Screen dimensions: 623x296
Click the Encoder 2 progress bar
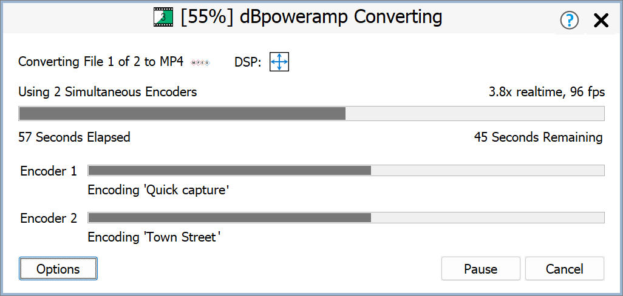[x=346, y=217]
